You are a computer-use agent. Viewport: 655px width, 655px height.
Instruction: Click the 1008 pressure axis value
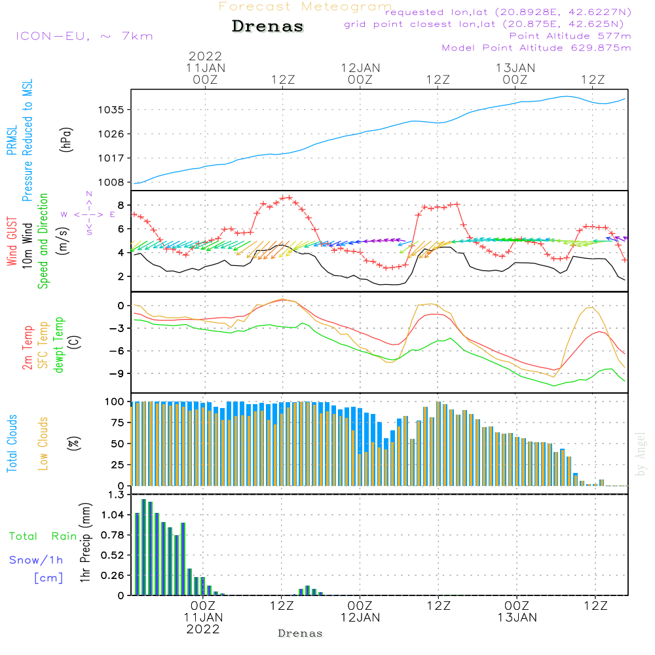click(x=111, y=182)
